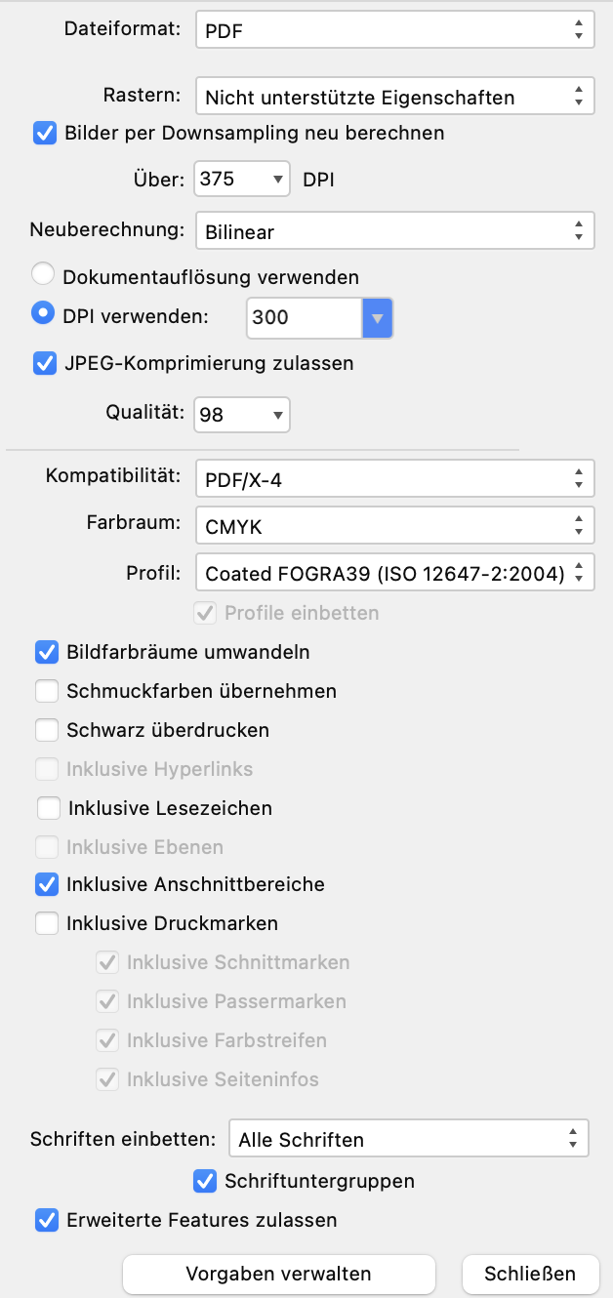Tick the Schwarz überdrucken checkbox
The image size is (613, 1298).
pyautogui.click(x=47, y=729)
